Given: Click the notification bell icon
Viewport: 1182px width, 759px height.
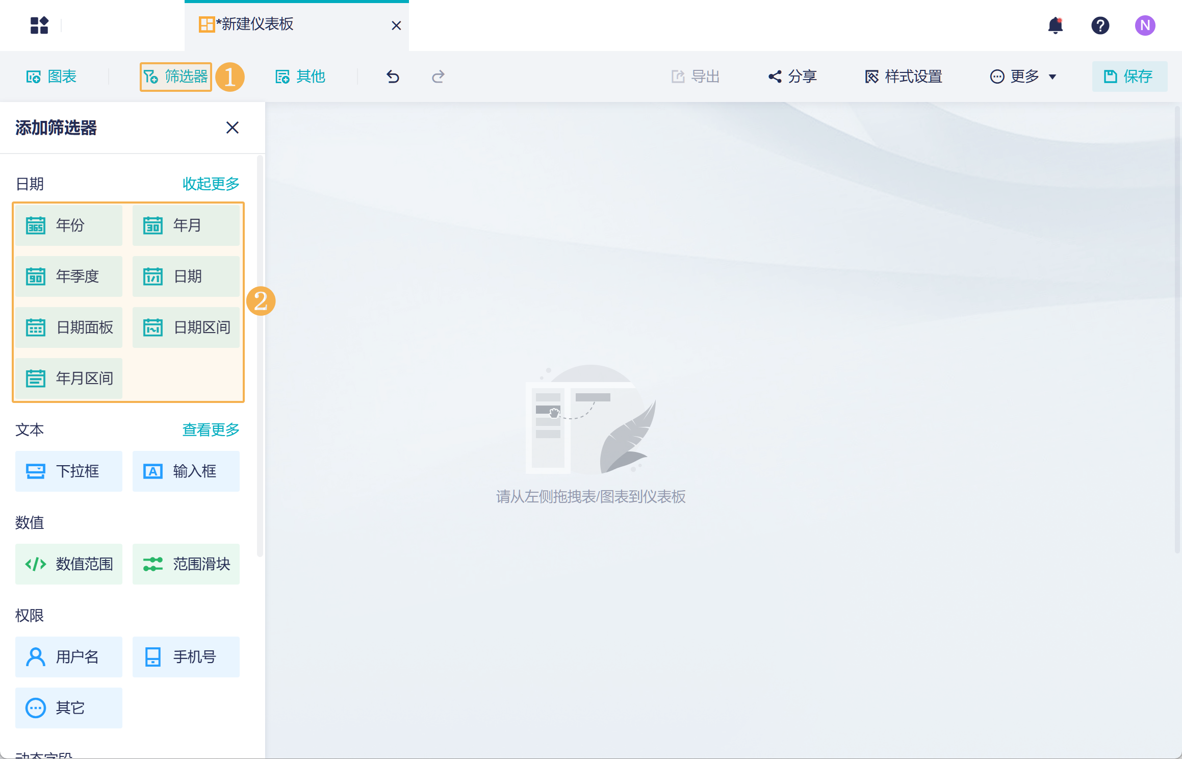Looking at the screenshot, I should (x=1055, y=26).
